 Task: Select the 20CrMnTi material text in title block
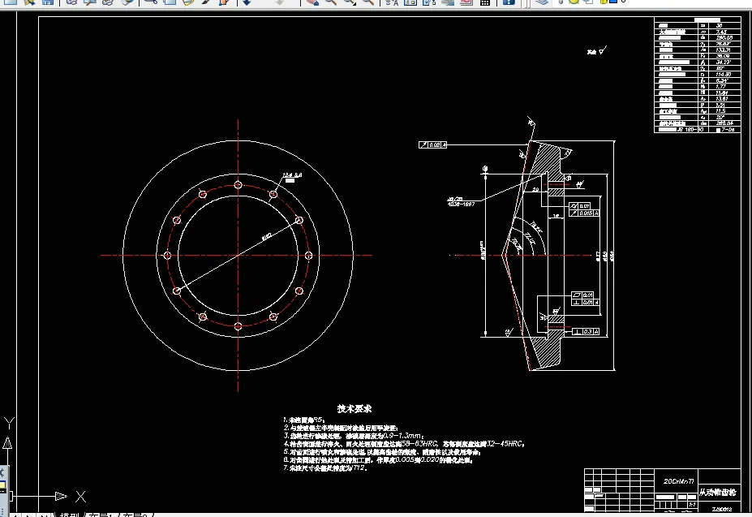tap(679, 481)
